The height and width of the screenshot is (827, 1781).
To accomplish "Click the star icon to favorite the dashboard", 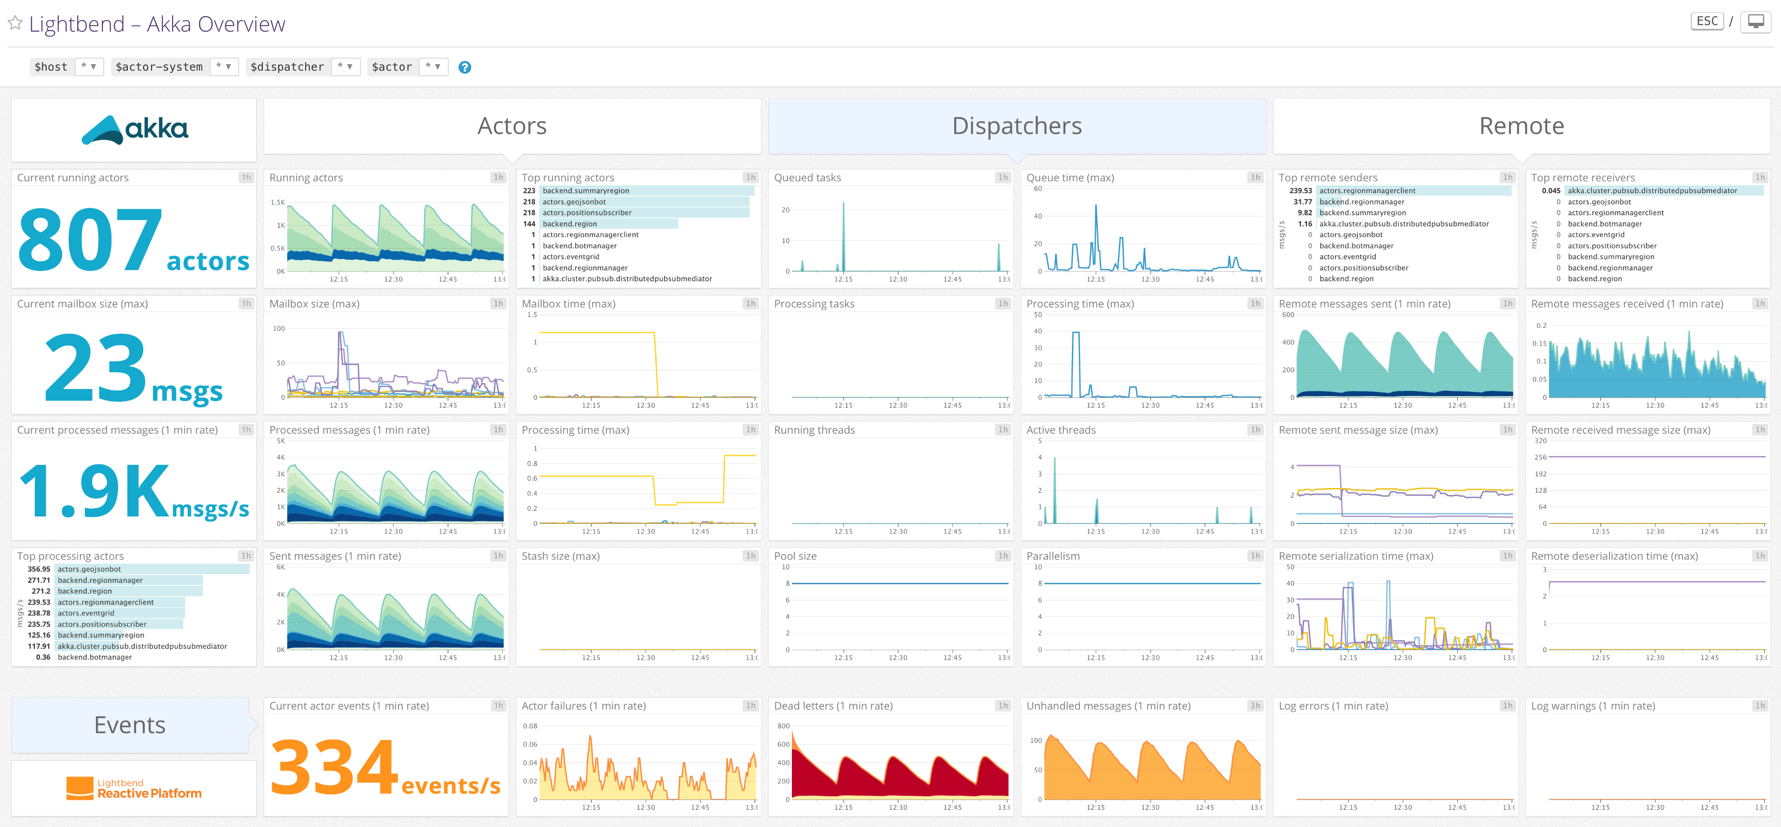I will tap(14, 23).
